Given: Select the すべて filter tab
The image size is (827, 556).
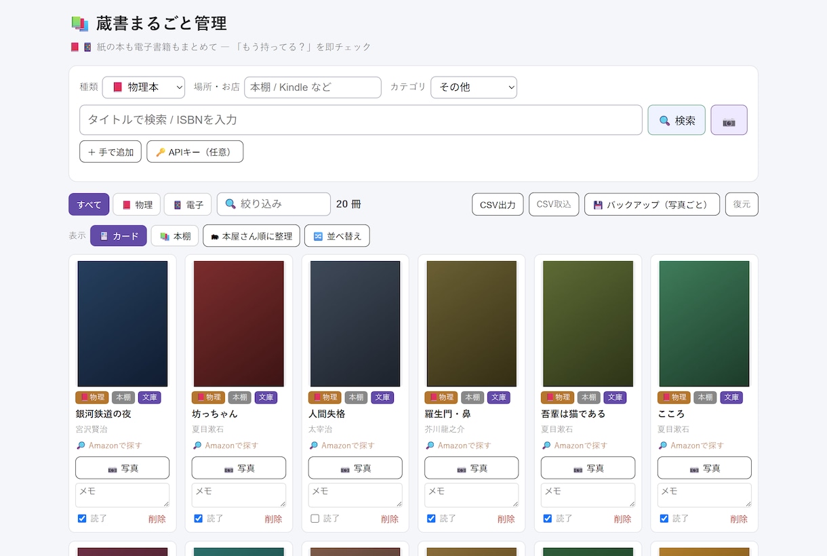Looking at the screenshot, I should coord(89,205).
